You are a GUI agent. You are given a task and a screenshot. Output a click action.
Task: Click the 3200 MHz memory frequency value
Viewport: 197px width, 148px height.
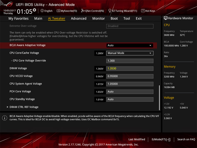click(x=169, y=77)
